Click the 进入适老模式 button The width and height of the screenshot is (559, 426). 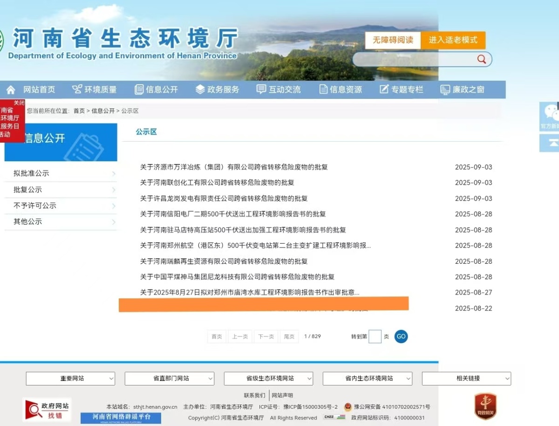453,40
